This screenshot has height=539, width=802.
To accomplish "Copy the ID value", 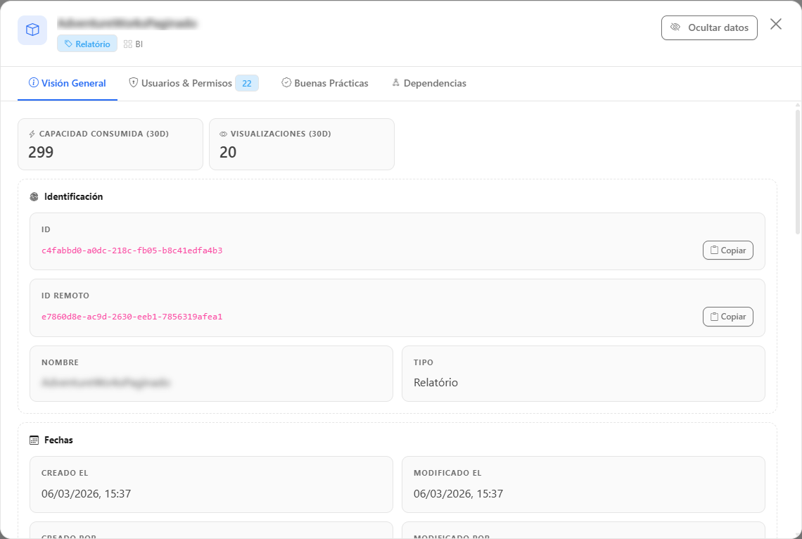I will [728, 251].
